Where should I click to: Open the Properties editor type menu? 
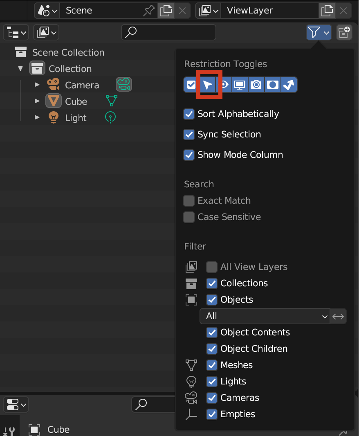point(16,405)
